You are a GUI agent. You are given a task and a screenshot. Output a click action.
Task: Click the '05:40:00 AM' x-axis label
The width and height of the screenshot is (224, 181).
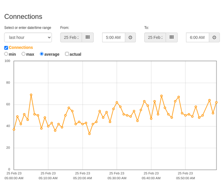pos(151,178)
